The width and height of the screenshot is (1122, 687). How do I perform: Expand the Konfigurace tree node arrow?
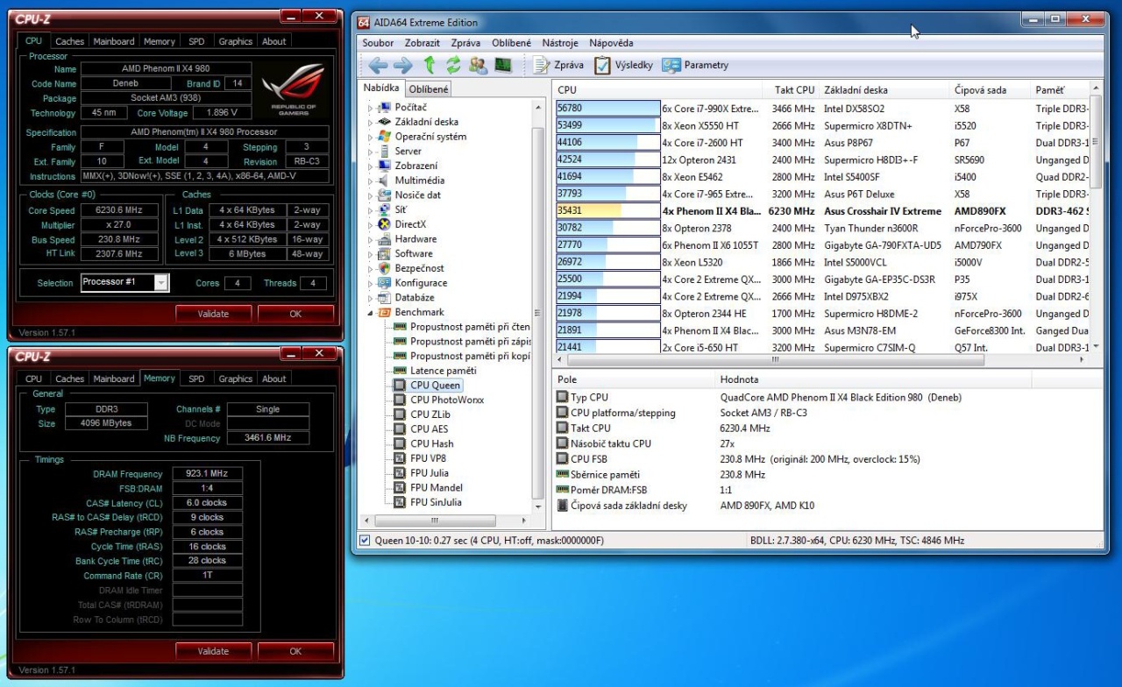(370, 283)
